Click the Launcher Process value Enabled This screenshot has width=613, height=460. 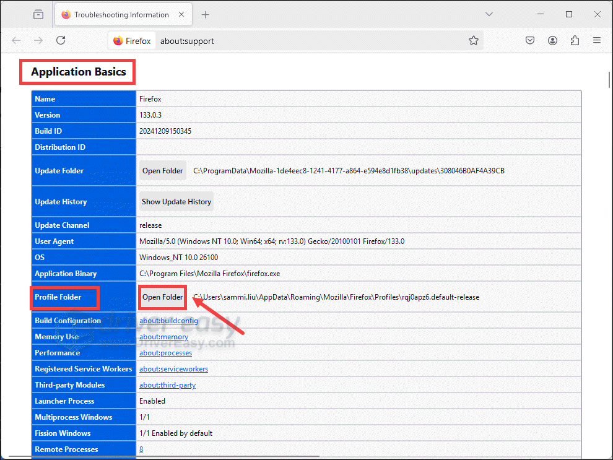point(152,401)
